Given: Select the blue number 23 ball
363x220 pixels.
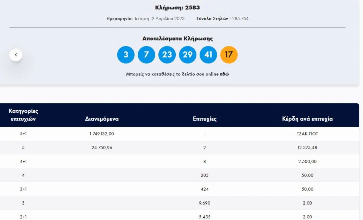Looking at the screenshot, I should pos(167,55).
